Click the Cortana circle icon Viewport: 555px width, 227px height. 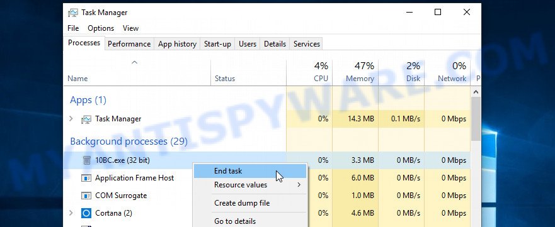coord(86,213)
